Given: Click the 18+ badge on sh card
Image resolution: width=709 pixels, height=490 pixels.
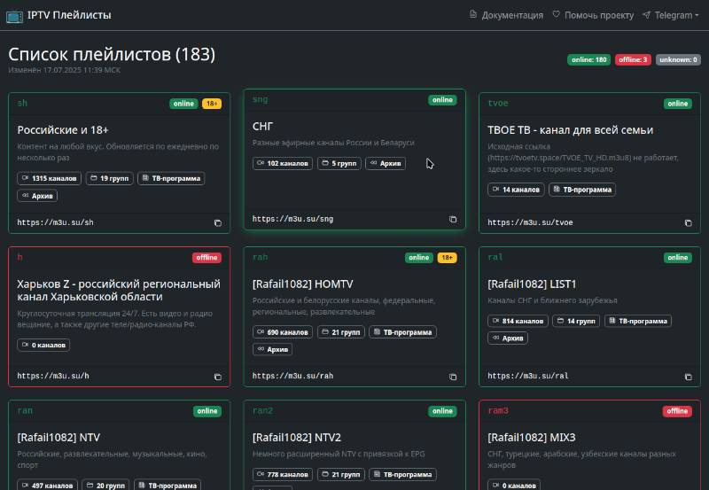Looking at the screenshot, I should click(211, 104).
